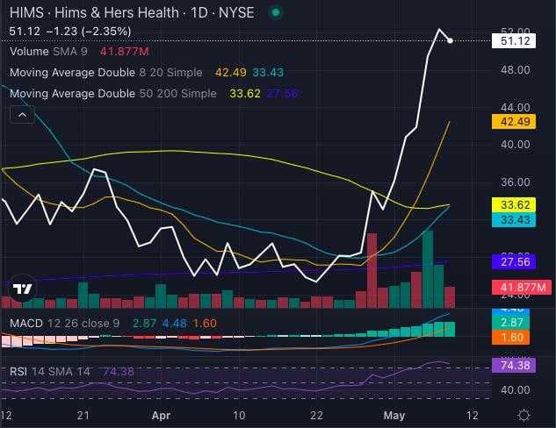This screenshot has width=556, height=428.
Task: Click the Apr date on the time axis
Action: (x=161, y=415)
